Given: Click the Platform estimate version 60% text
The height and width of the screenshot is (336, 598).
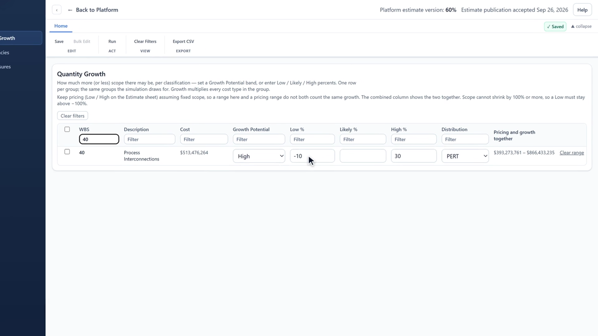Looking at the screenshot, I should tap(418, 10).
